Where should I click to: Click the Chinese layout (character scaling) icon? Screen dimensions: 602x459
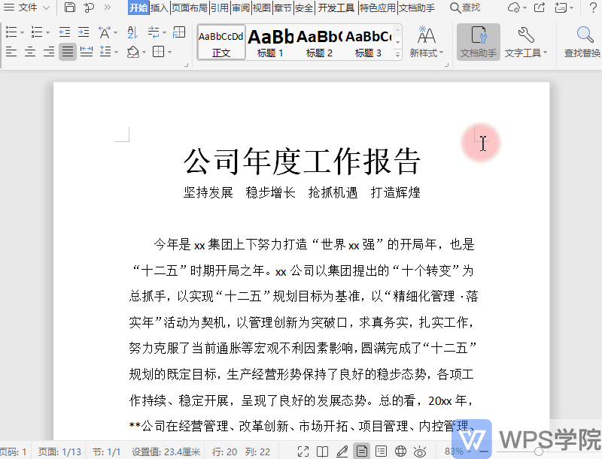tap(105, 32)
